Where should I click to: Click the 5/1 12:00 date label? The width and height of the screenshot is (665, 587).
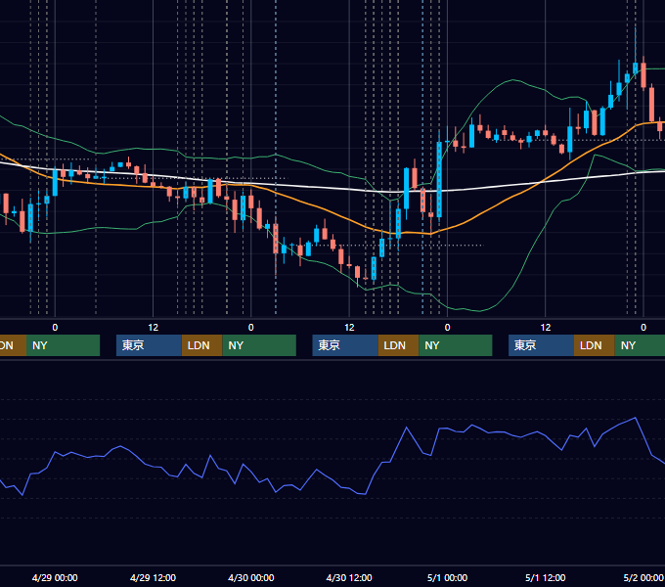click(546, 577)
